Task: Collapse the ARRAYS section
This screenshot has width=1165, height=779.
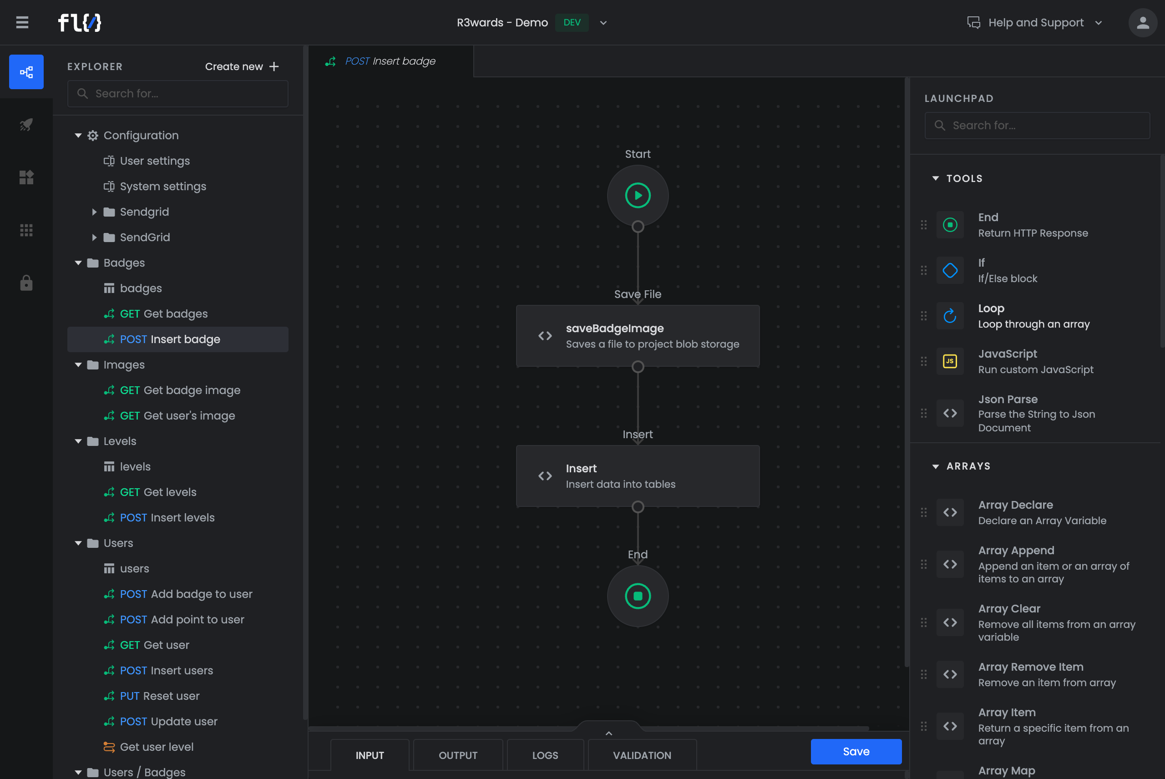Action: (936, 466)
